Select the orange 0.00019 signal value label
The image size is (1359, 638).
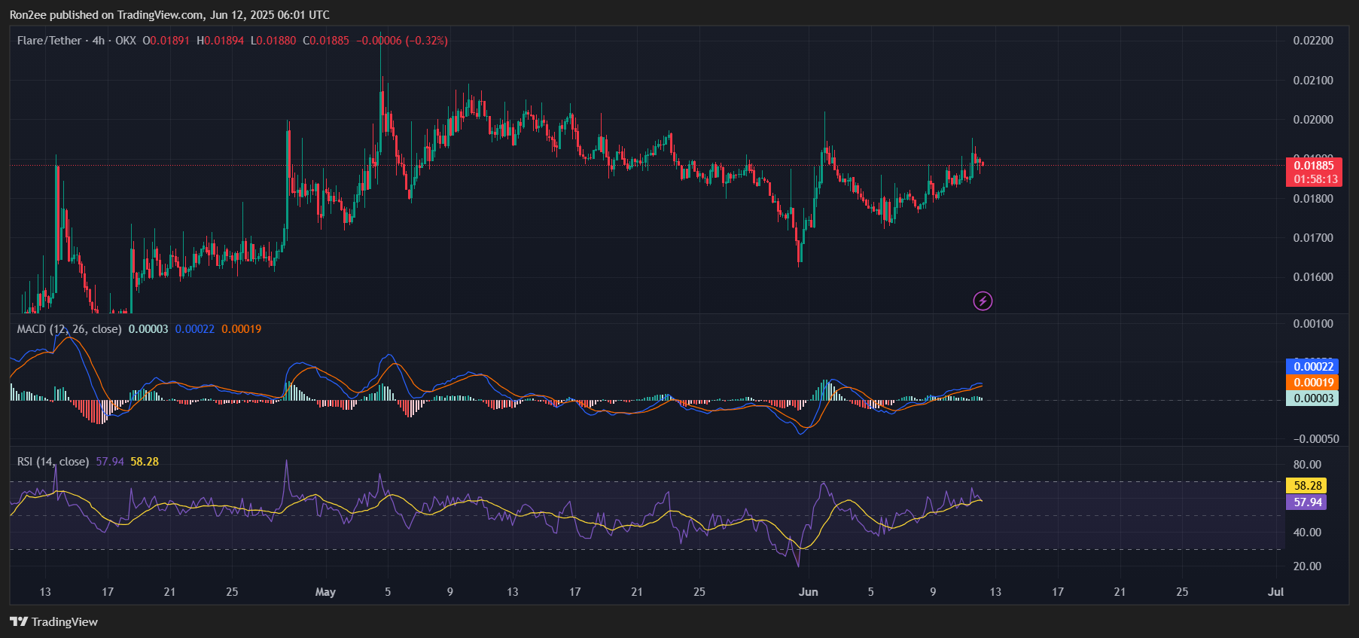click(x=1313, y=383)
